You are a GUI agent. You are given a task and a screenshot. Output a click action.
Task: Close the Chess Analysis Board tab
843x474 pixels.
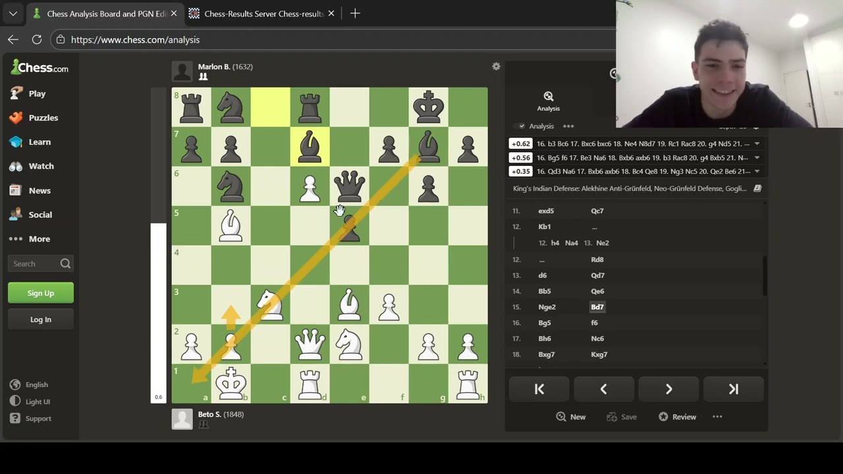point(175,13)
